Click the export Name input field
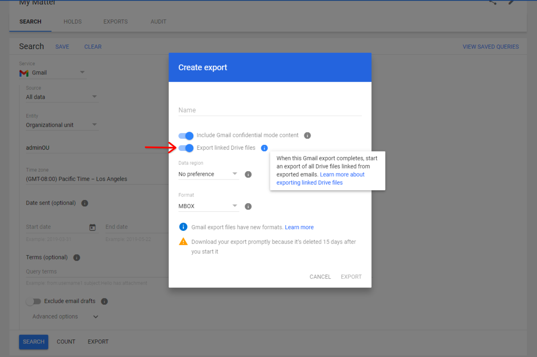This screenshot has width=537, height=357. coord(270,110)
